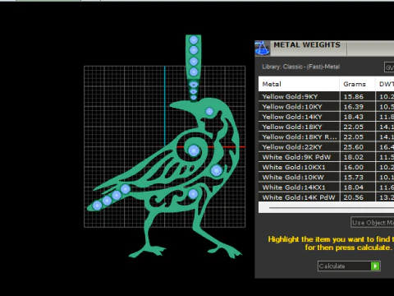Click the 16.00 grams value
394x296 pixels.
click(353, 167)
